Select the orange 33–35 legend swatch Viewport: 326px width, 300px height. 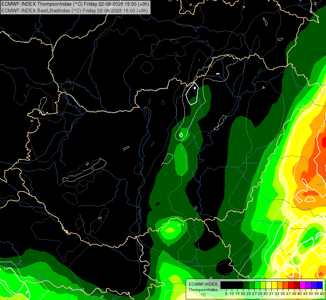click(x=280, y=285)
